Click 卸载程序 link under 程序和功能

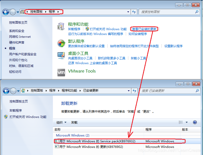[74, 29]
